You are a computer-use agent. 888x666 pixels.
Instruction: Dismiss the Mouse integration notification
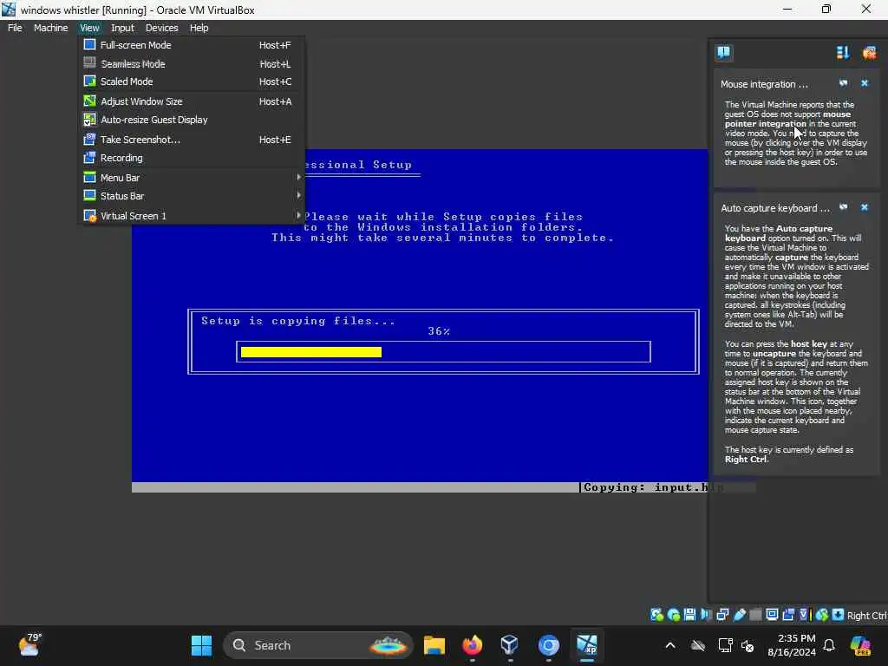(865, 83)
